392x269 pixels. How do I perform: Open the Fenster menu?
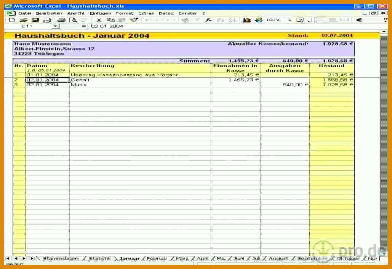click(x=188, y=13)
